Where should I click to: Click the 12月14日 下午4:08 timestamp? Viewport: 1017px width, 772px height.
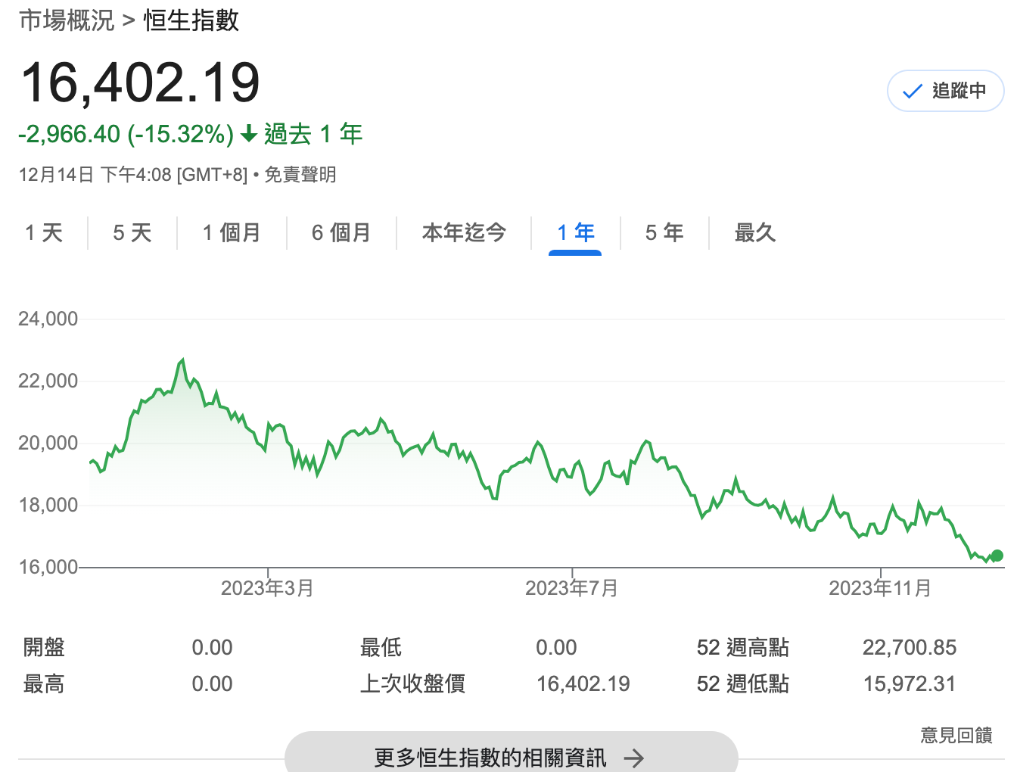[x=95, y=175]
